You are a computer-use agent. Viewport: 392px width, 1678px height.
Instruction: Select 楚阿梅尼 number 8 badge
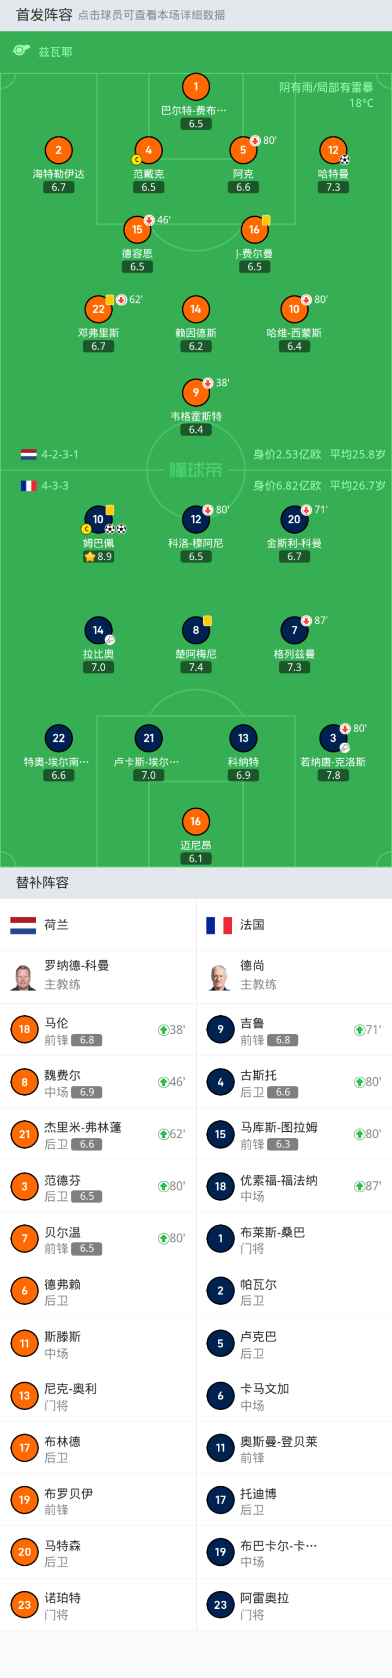point(196,630)
